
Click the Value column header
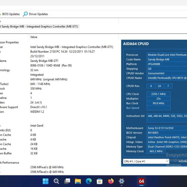(x=34, y=37)
